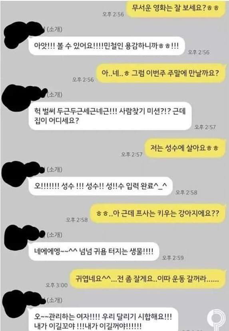The image size is (229, 331).
Task: Tap the profile picture above the 귀욤 터지는 생물 message
Action: tap(24, 237)
